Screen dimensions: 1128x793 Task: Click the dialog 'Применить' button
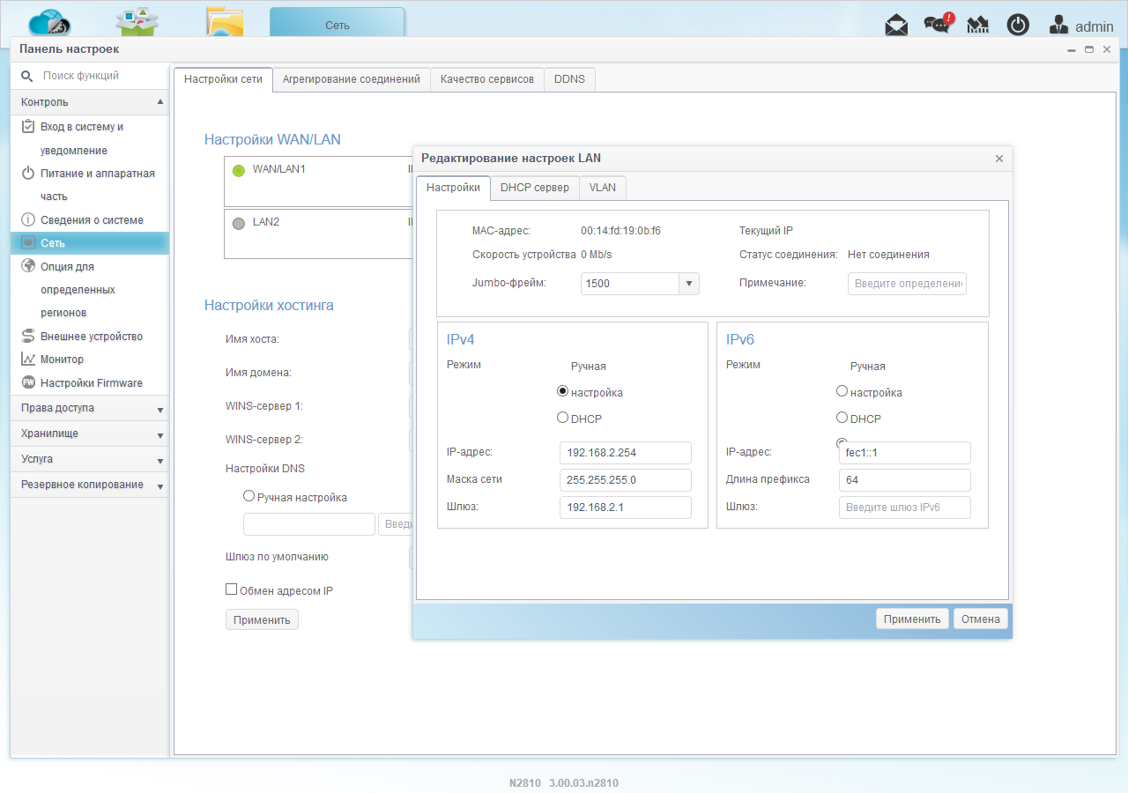coord(912,619)
